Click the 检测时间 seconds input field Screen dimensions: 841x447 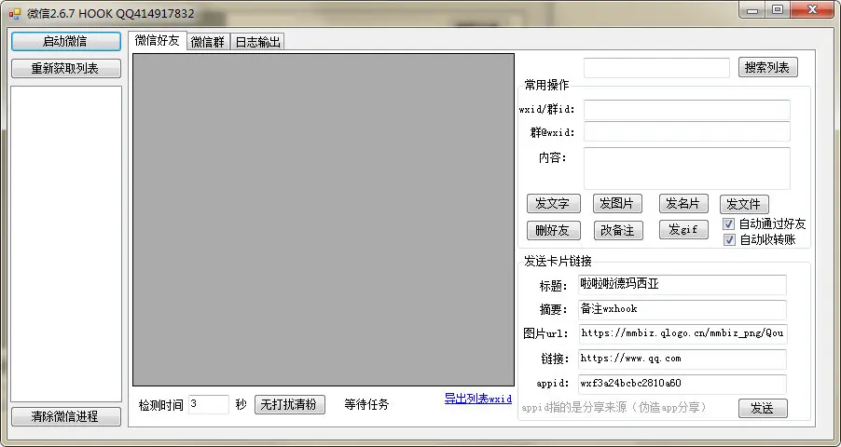(209, 404)
